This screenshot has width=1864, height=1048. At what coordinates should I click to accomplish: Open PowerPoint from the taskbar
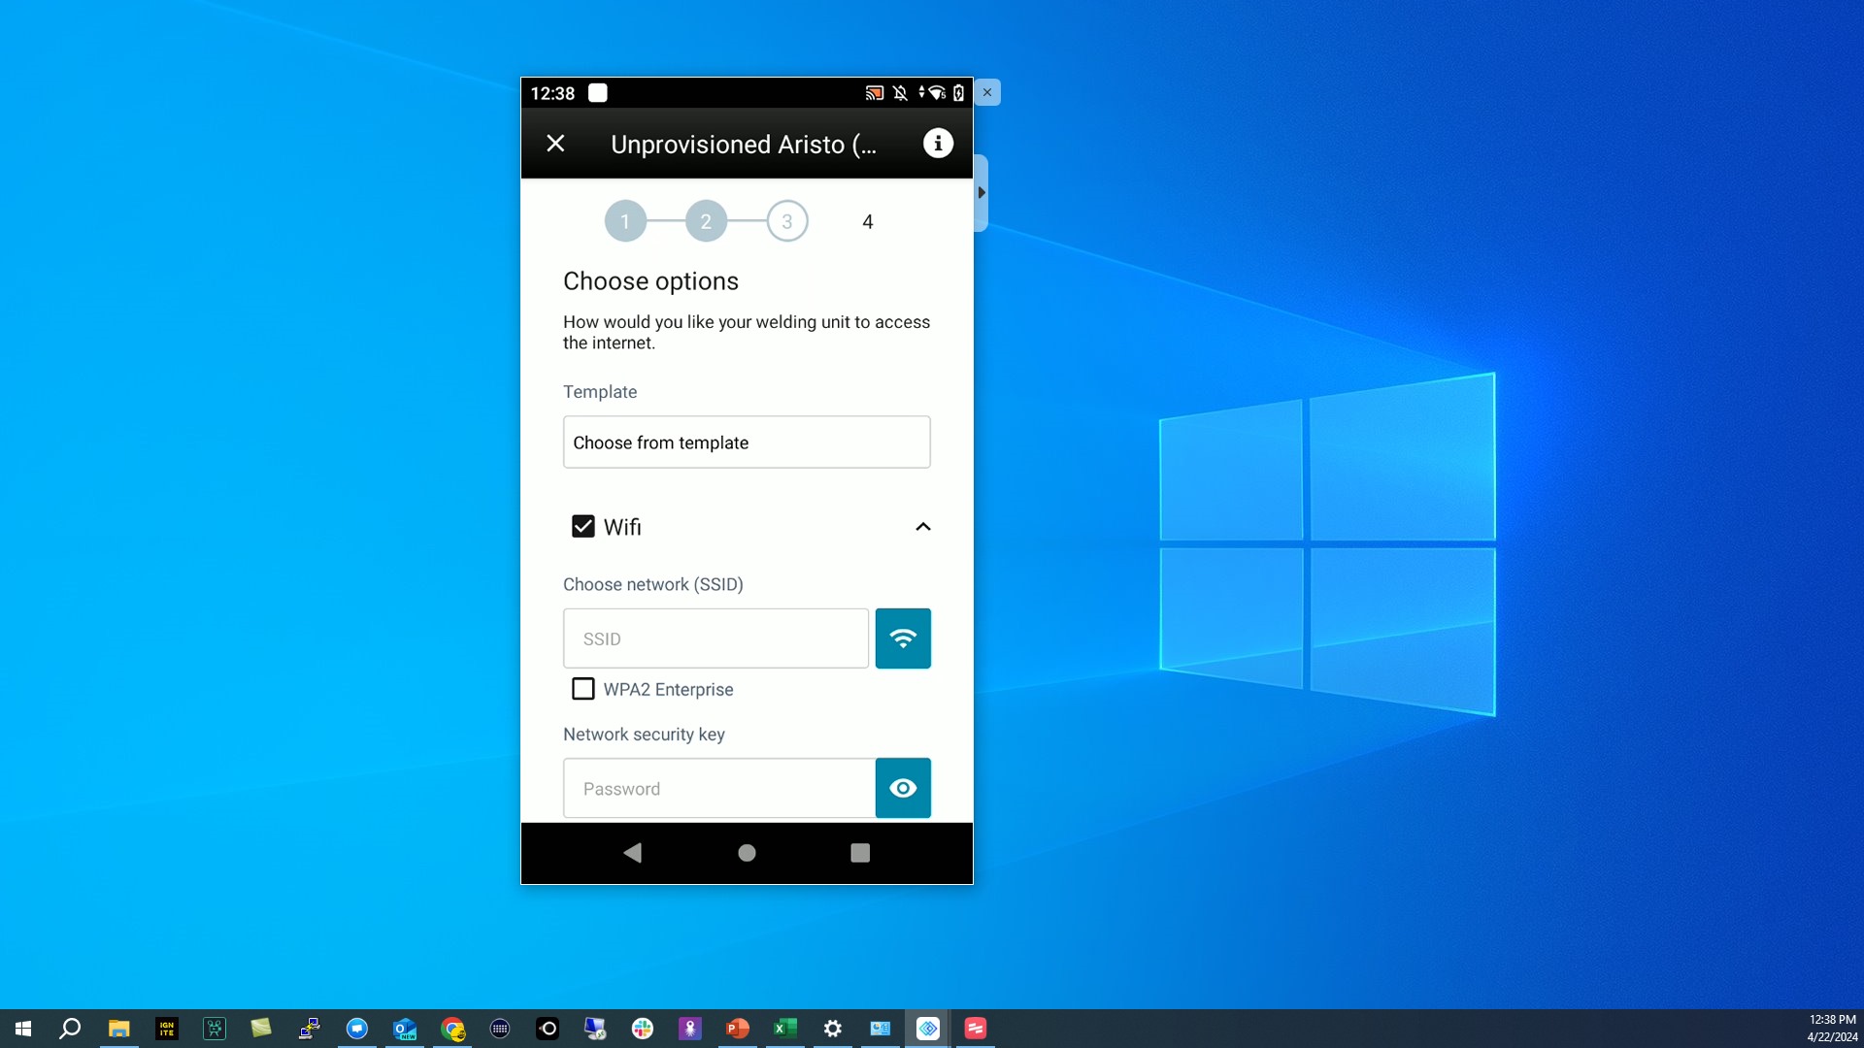[x=738, y=1029]
